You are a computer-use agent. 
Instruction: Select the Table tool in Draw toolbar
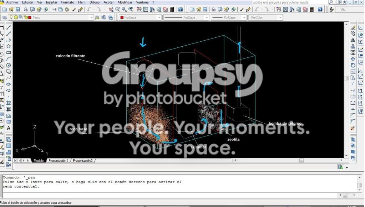click(9, 122)
